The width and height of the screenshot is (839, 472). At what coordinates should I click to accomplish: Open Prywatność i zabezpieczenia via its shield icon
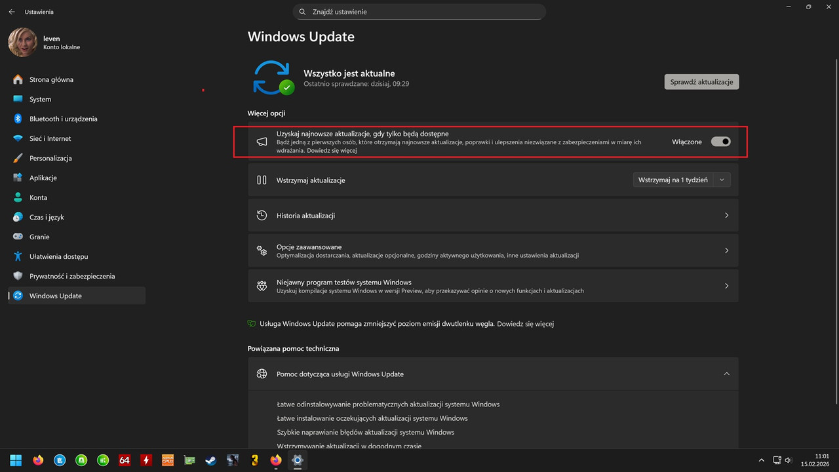(18, 276)
